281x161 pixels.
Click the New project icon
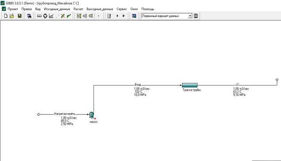click(6, 16)
